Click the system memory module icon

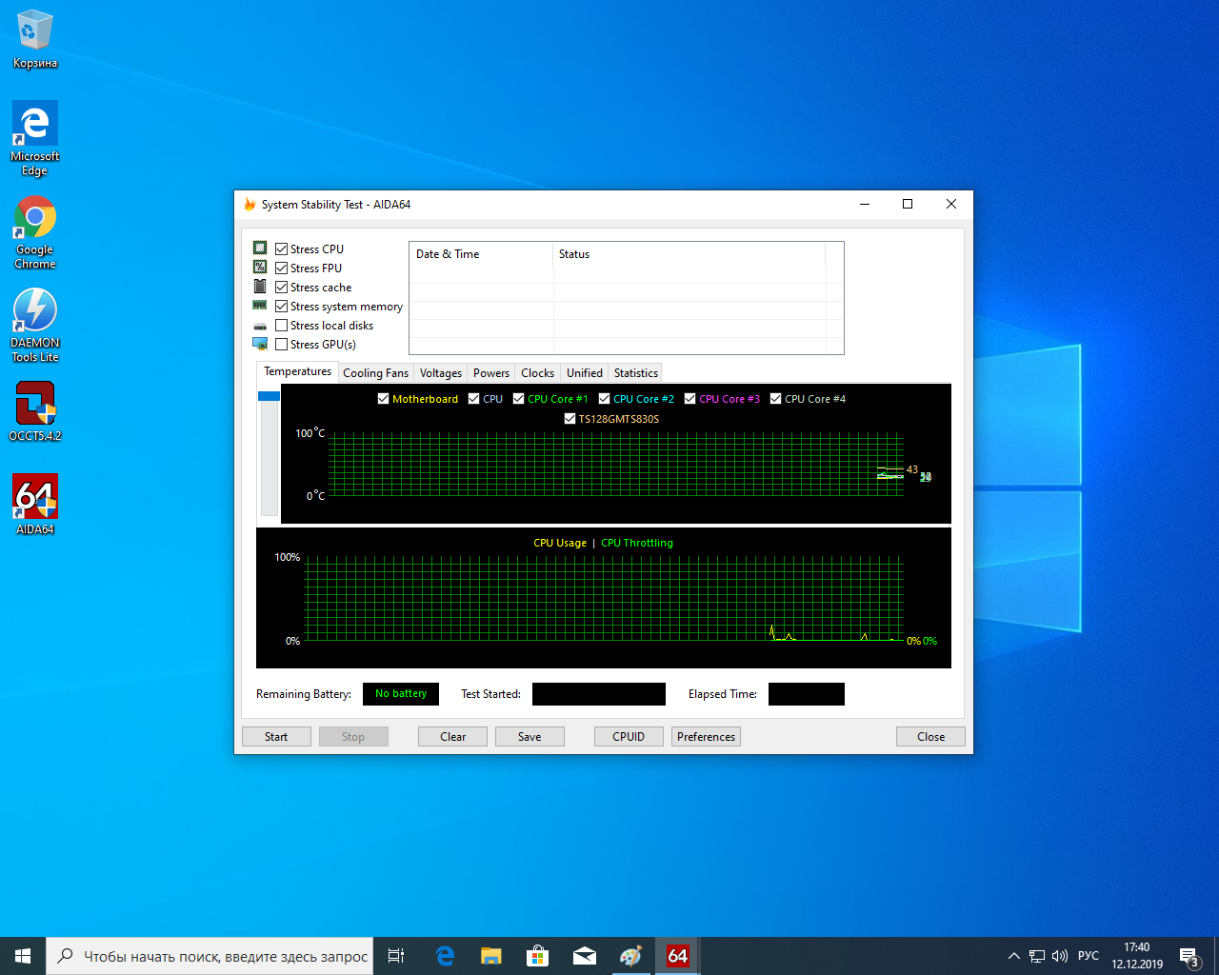coord(260,306)
